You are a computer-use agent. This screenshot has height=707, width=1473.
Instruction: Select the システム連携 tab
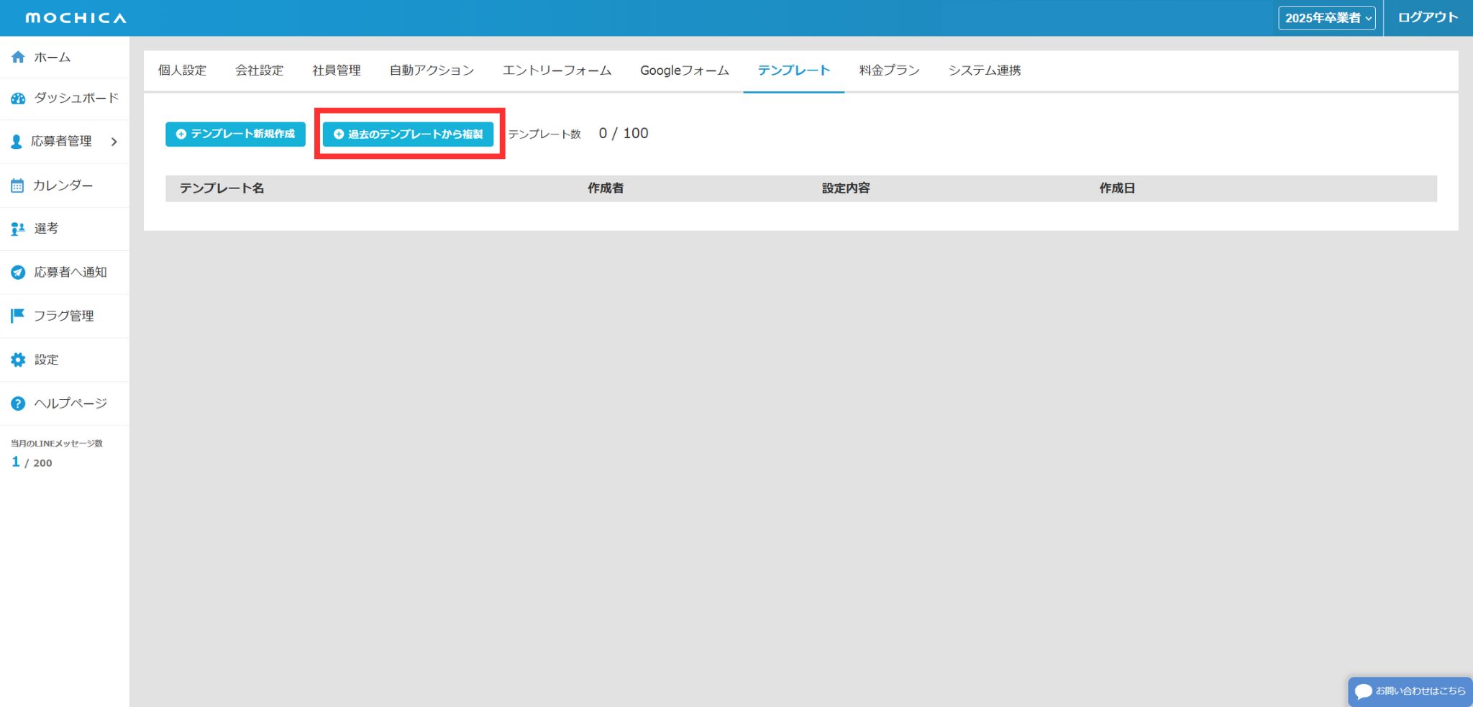tap(984, 70)
